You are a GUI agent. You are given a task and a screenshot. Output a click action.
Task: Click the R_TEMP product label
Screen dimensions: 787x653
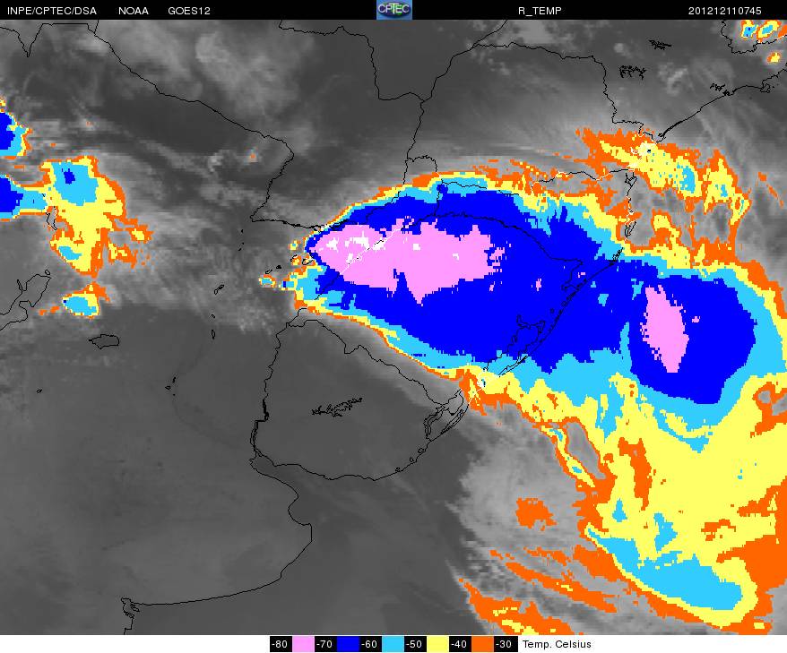coord(540,11)
